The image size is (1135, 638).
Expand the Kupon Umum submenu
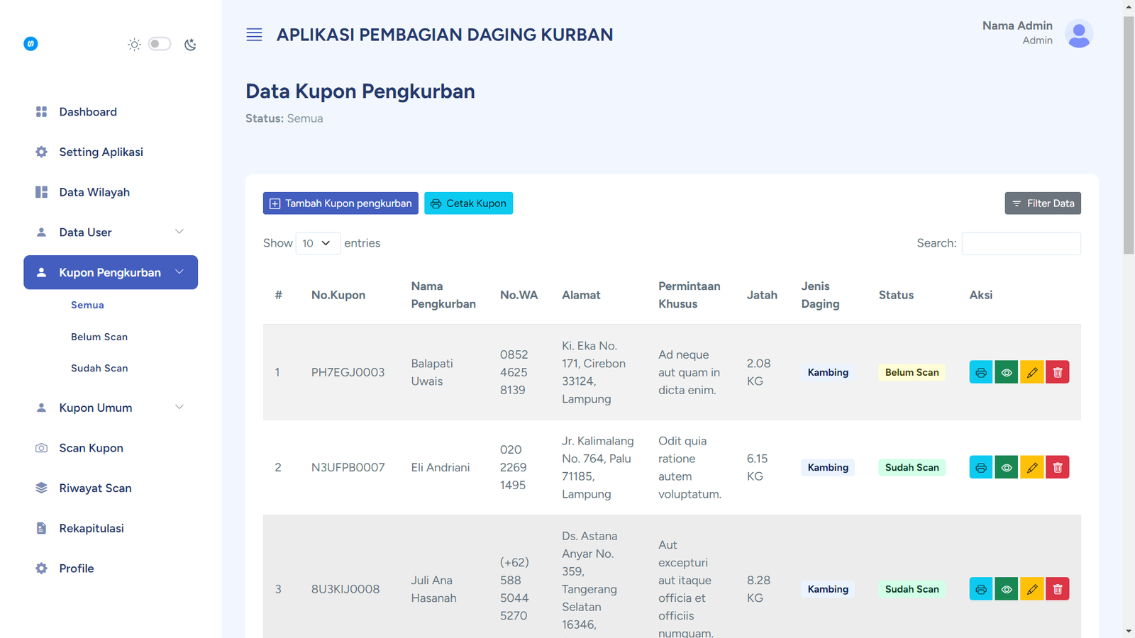[111, 408]
